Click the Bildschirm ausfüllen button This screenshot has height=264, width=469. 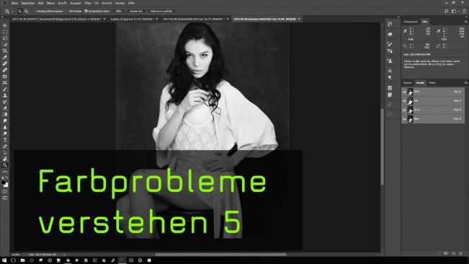pyautogui.click(x=161, y=11)
